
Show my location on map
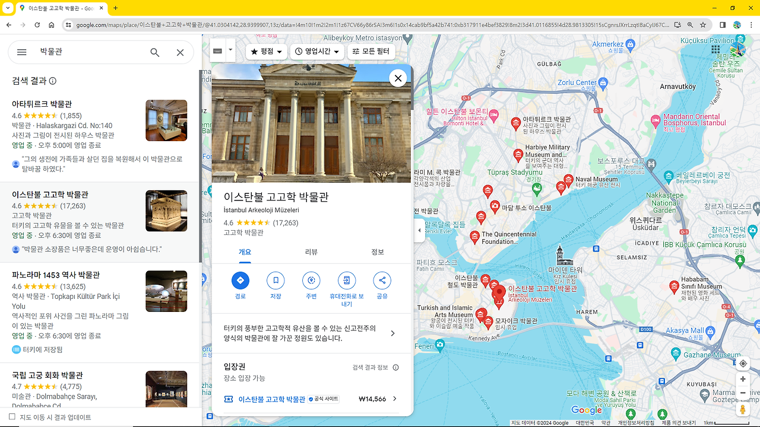(743, 364)
